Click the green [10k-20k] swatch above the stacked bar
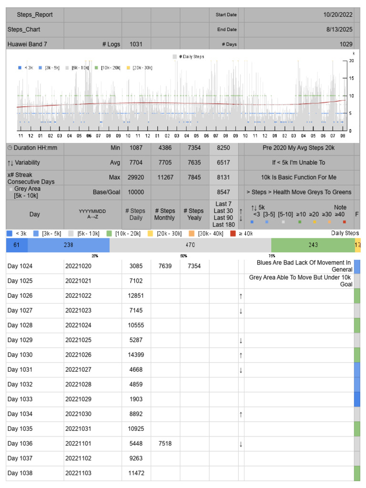366x488 pixels. tap(109, 234)
